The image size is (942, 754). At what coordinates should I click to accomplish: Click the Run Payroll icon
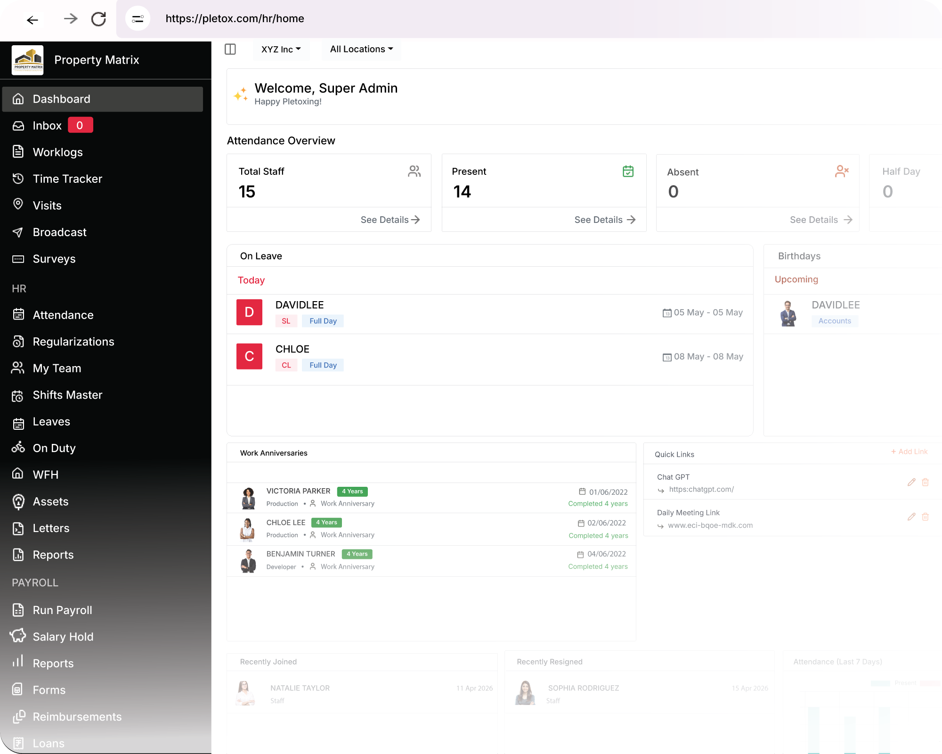point(18,610)
